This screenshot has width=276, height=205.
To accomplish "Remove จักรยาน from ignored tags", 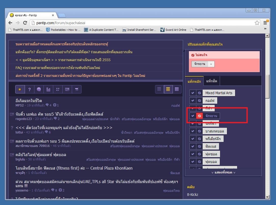I will click(211, 64).
